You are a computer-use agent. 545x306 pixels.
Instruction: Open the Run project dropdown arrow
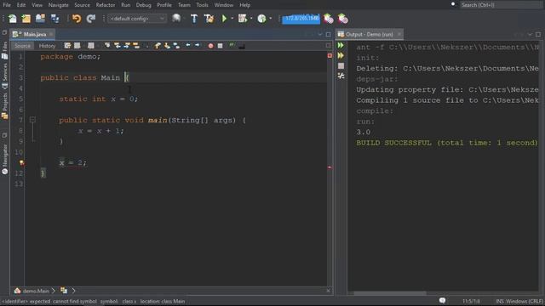[x=232, y=19]
